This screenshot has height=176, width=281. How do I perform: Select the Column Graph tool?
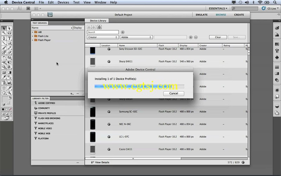pyautogui.click(x=9, y=83)
